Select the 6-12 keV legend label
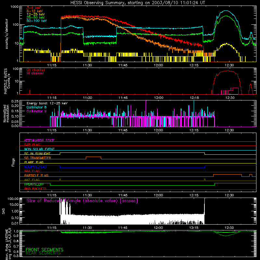260x260 pixels. [35, 11]
